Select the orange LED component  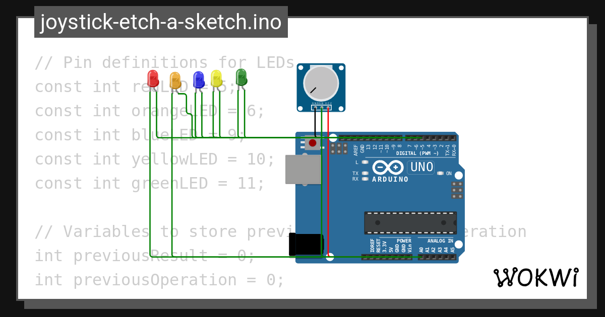click(175, 81)
